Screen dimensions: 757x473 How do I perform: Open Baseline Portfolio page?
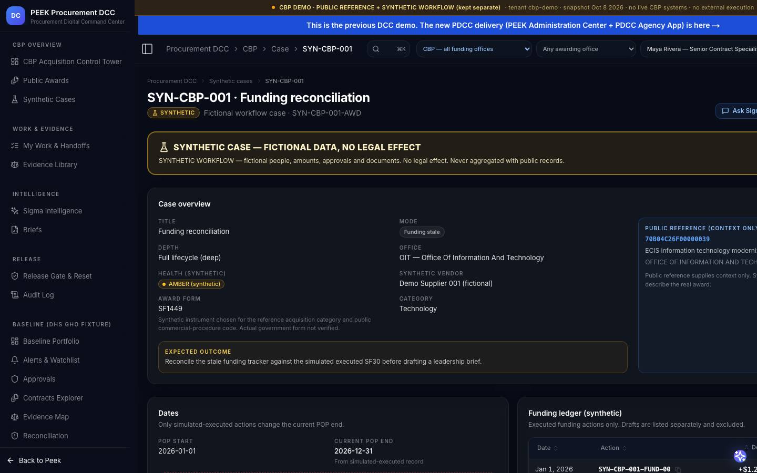coord(65,341)
